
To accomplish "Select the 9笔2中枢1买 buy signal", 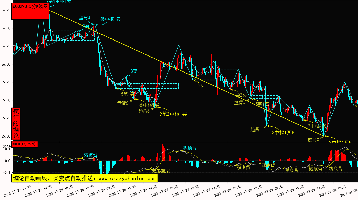I will (173, 114).
